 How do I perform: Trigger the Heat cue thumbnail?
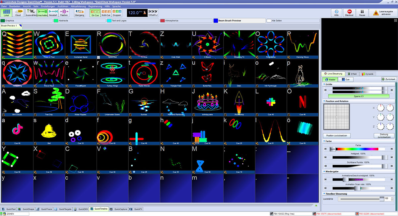[x=17, y=45]
